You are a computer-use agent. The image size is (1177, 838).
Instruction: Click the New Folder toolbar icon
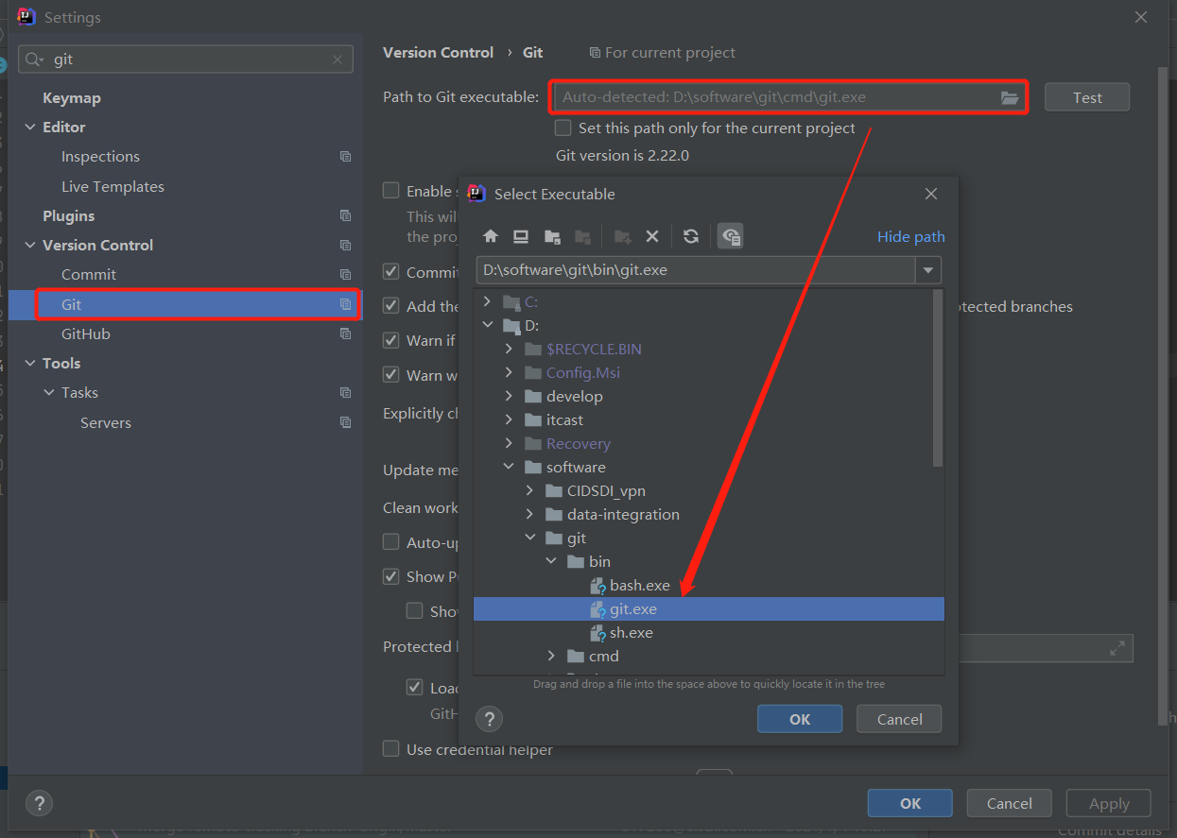click(x=622, y=236)
